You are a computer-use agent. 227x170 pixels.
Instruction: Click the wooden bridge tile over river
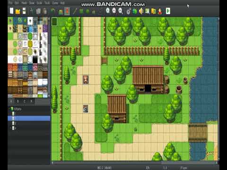tap(198, 133)
